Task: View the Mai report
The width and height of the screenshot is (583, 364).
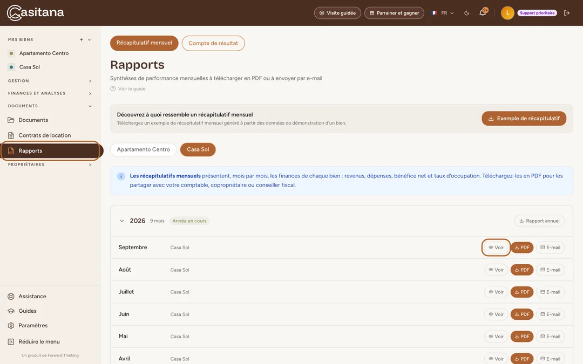Action: pyautogui.click(x=496, y=336)
